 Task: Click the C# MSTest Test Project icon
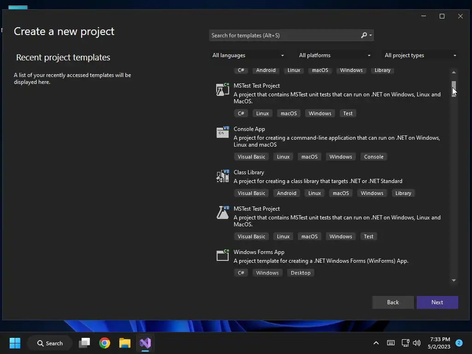223,89
